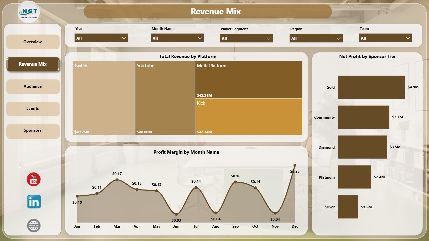The image size is (429, 241).
Task: Click the Feb data point at $0.11
Action: (x=97, y=193)
